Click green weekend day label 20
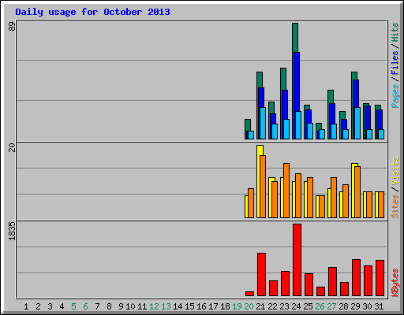Viewport: 404px width, 315px height. tap(249, 306)
